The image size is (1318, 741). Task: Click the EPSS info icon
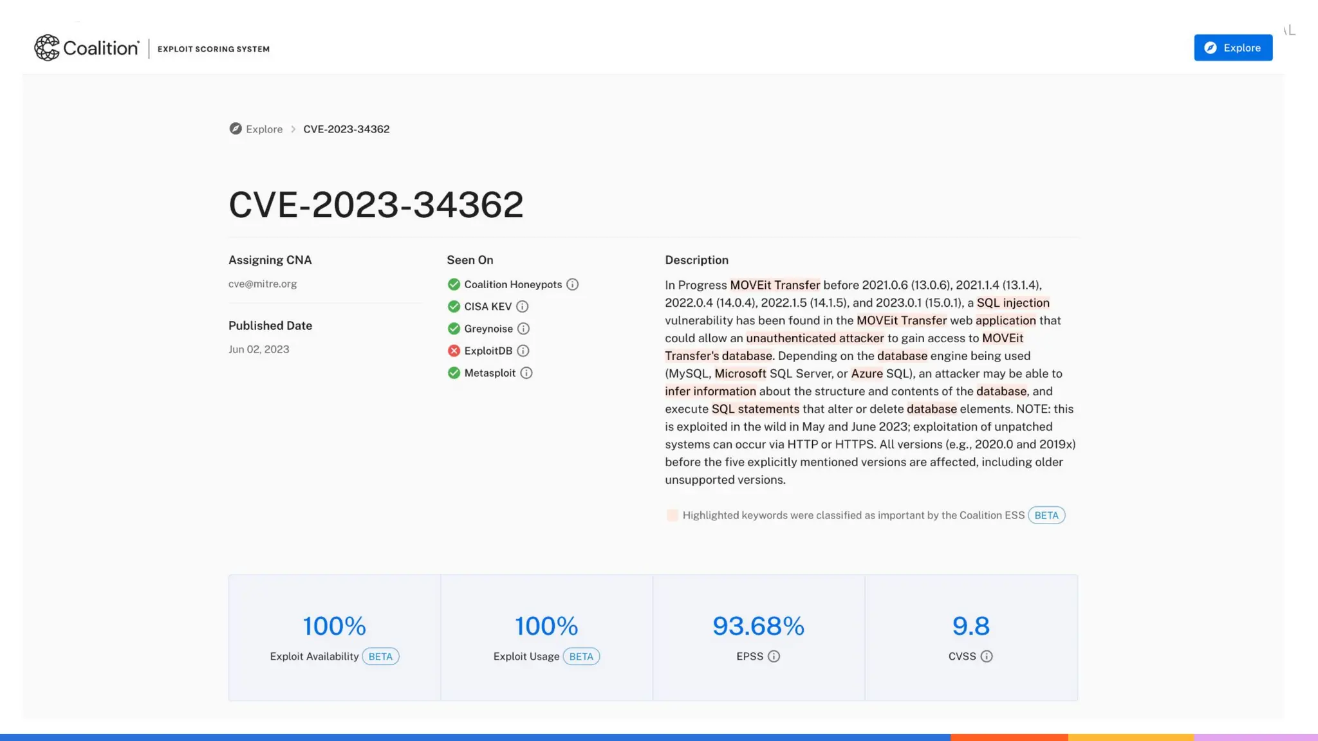(x=774, y=656)
